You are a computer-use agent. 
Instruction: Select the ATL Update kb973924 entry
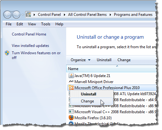click(135, 94)
